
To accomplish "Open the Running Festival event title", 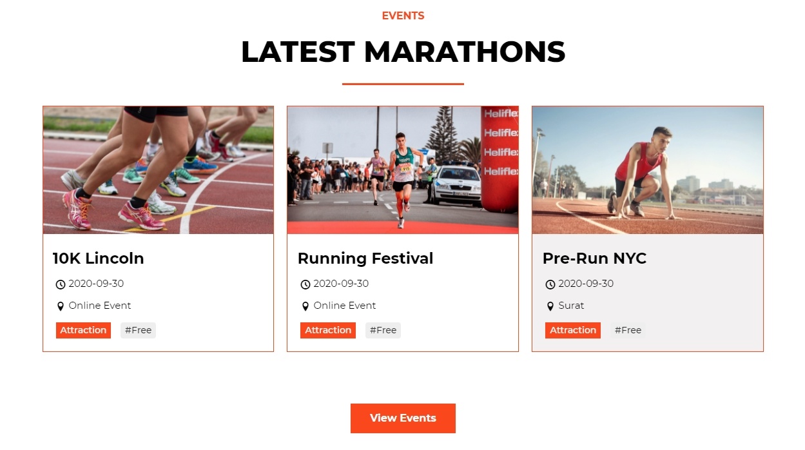I will [x=365, y=259].
